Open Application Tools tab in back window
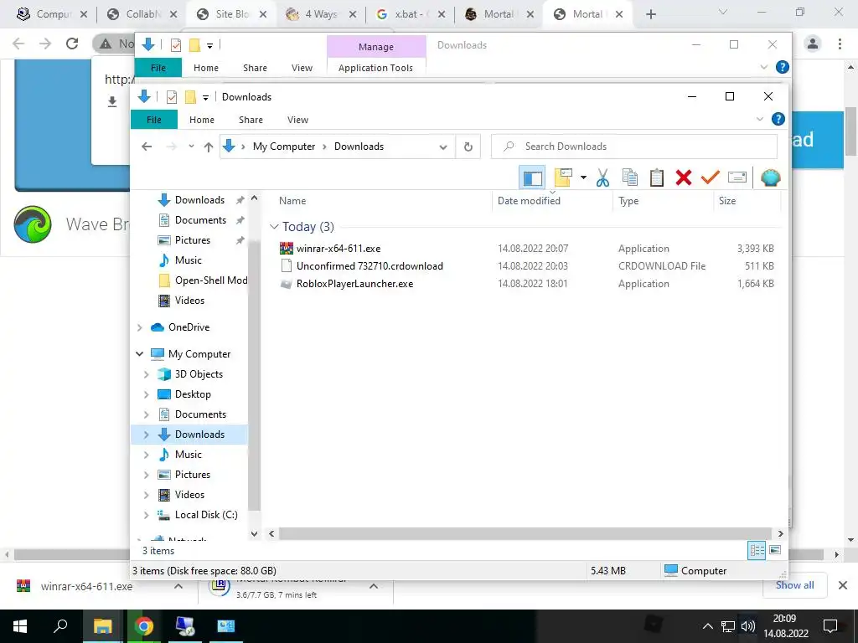Screen dimensions: 858x643 [375, 68]
